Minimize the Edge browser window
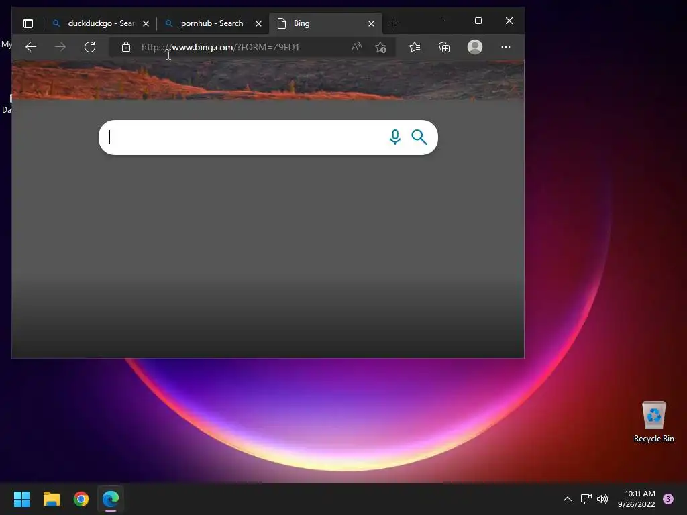Screen dimensions: 687x515 pyautogui.click(x=447, y=21)
